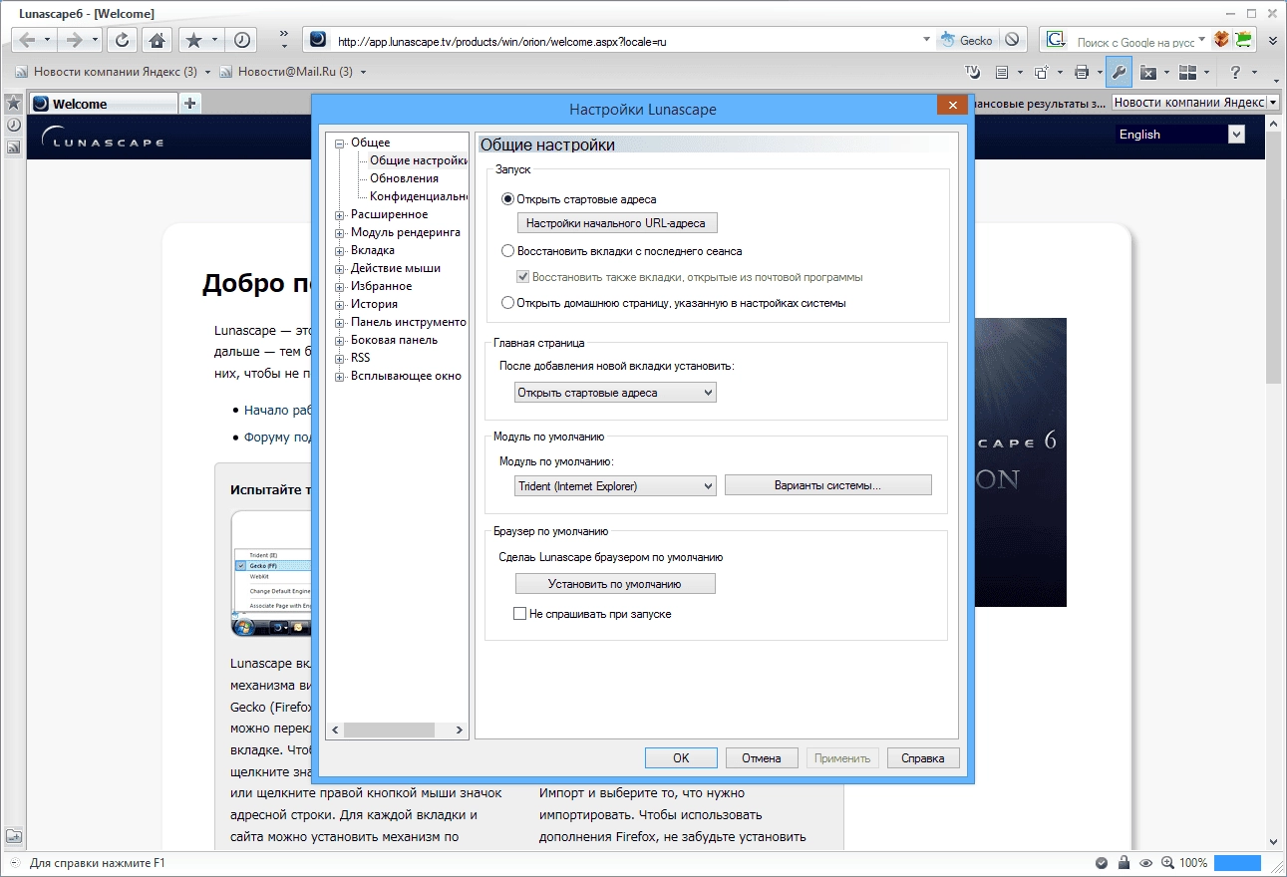Viewport: 1287px width, 877px height.
Task: Open the sidebar Favorites star icon
Action: click(14, 104)
